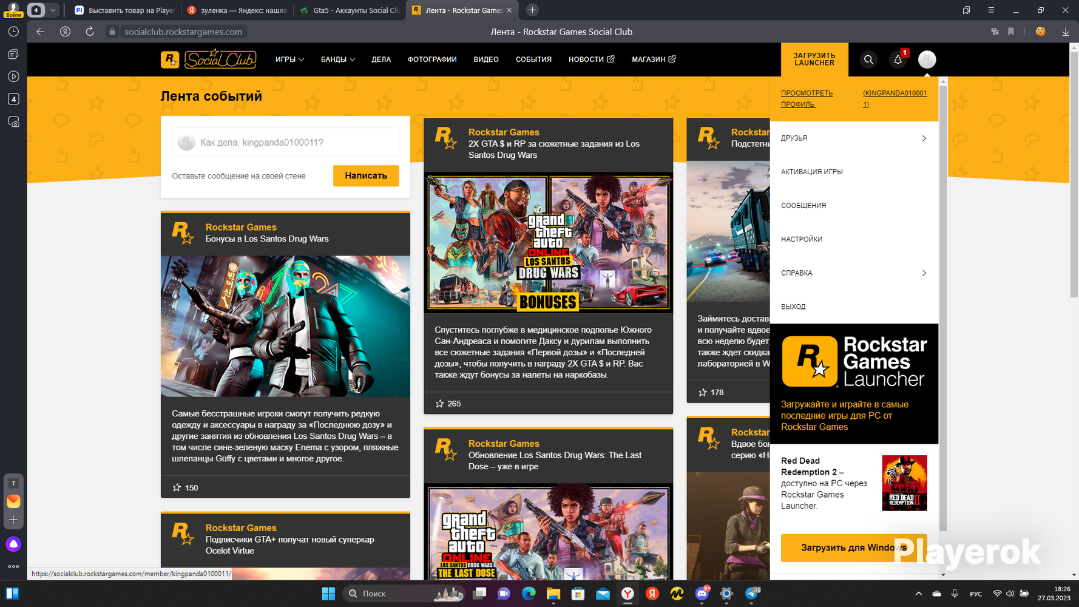Open more sidebar options (three dots)
This screenshot has height=607, width=1079.
point(13,566)
